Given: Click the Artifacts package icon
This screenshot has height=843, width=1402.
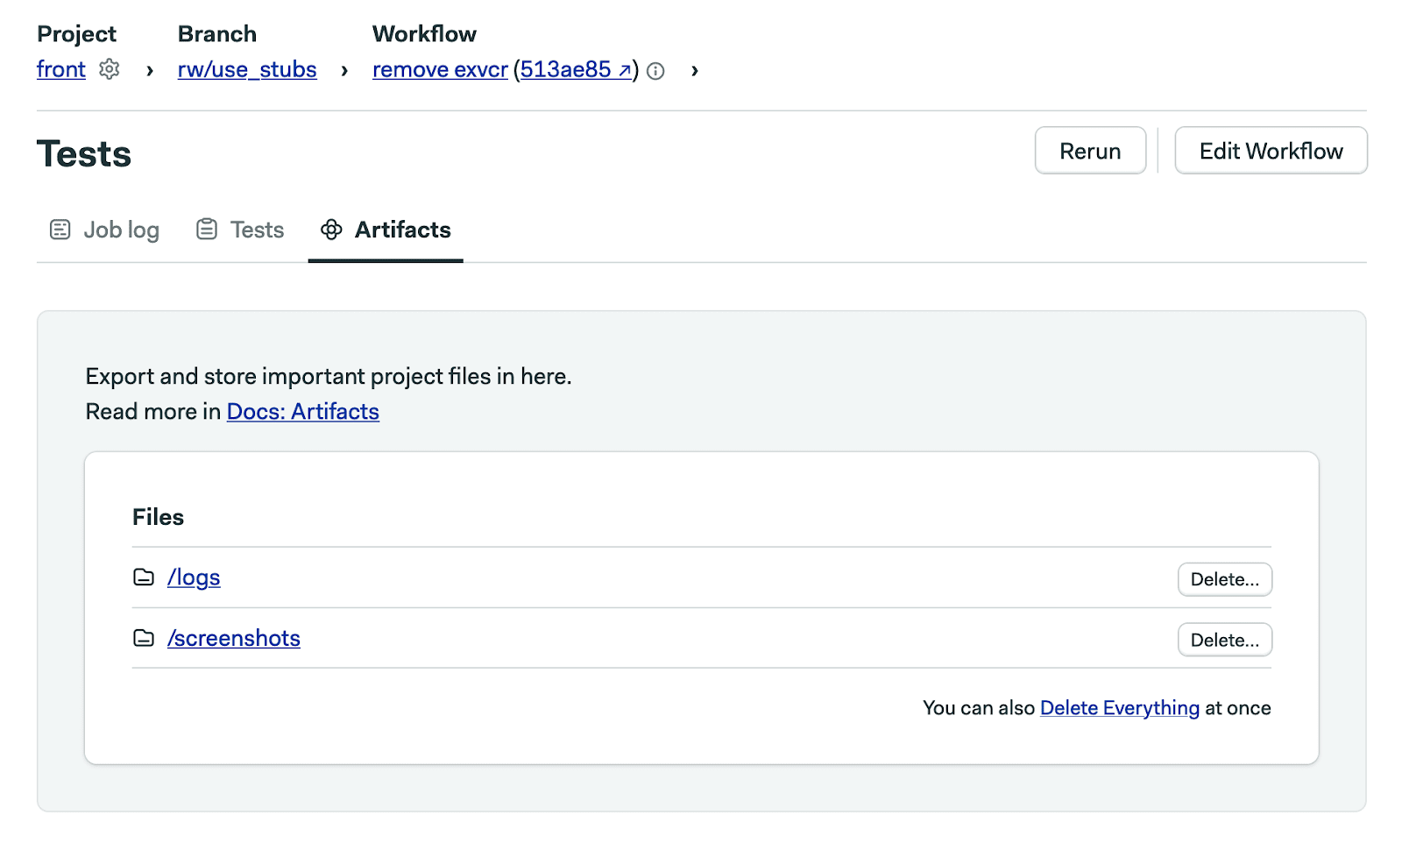Looking at the screenshot, I should 331,230.
